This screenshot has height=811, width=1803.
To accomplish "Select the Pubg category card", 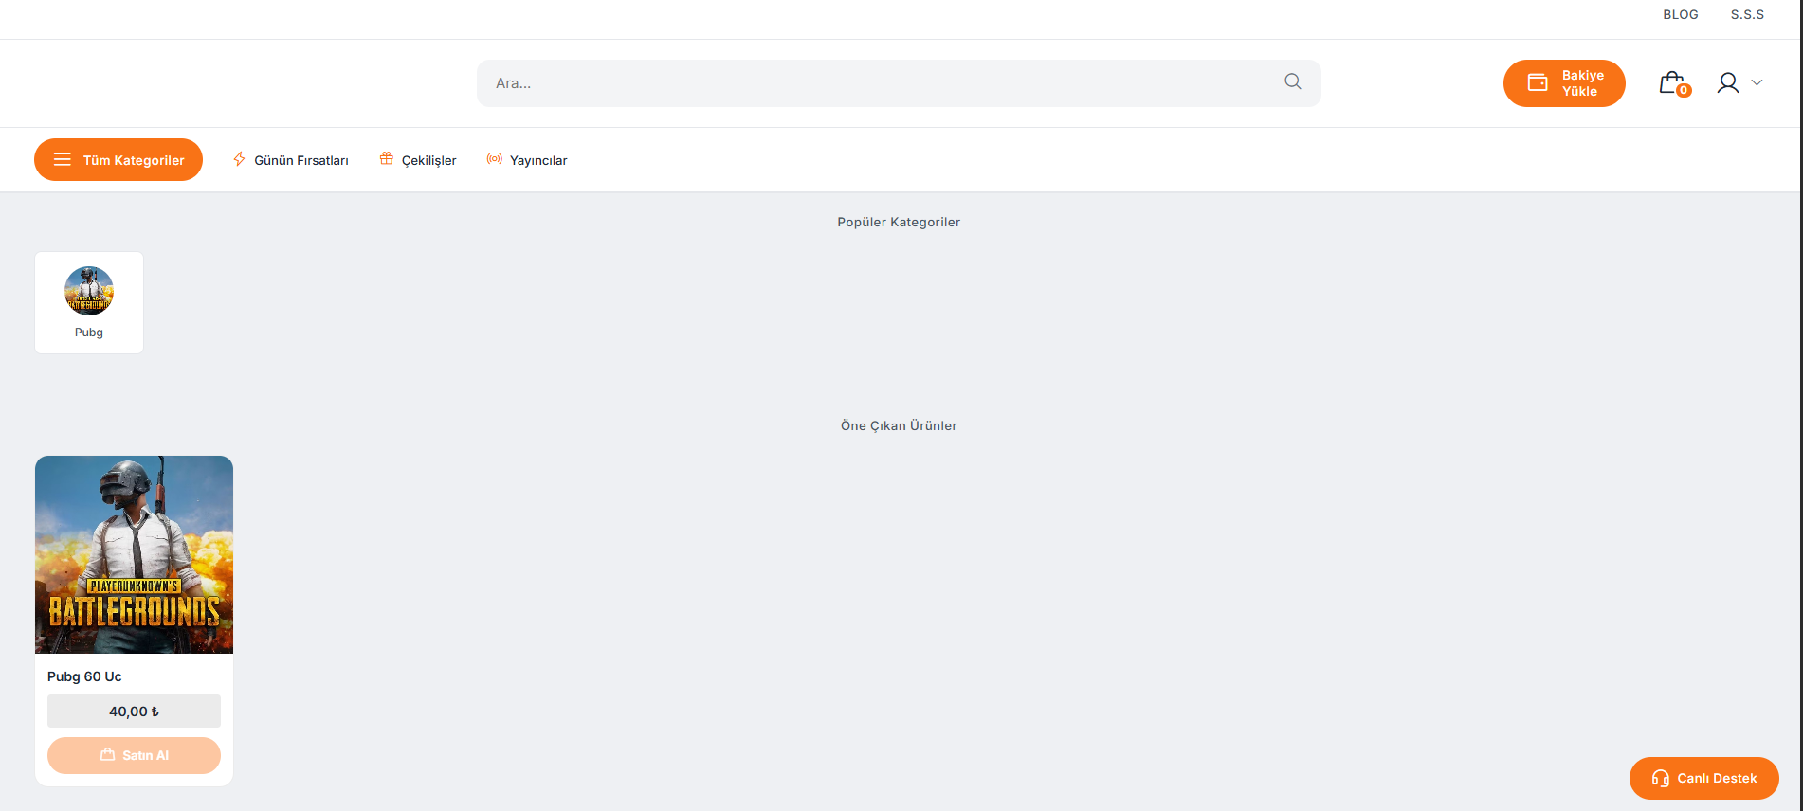I will pyautogui.click(x=89, y=303).
